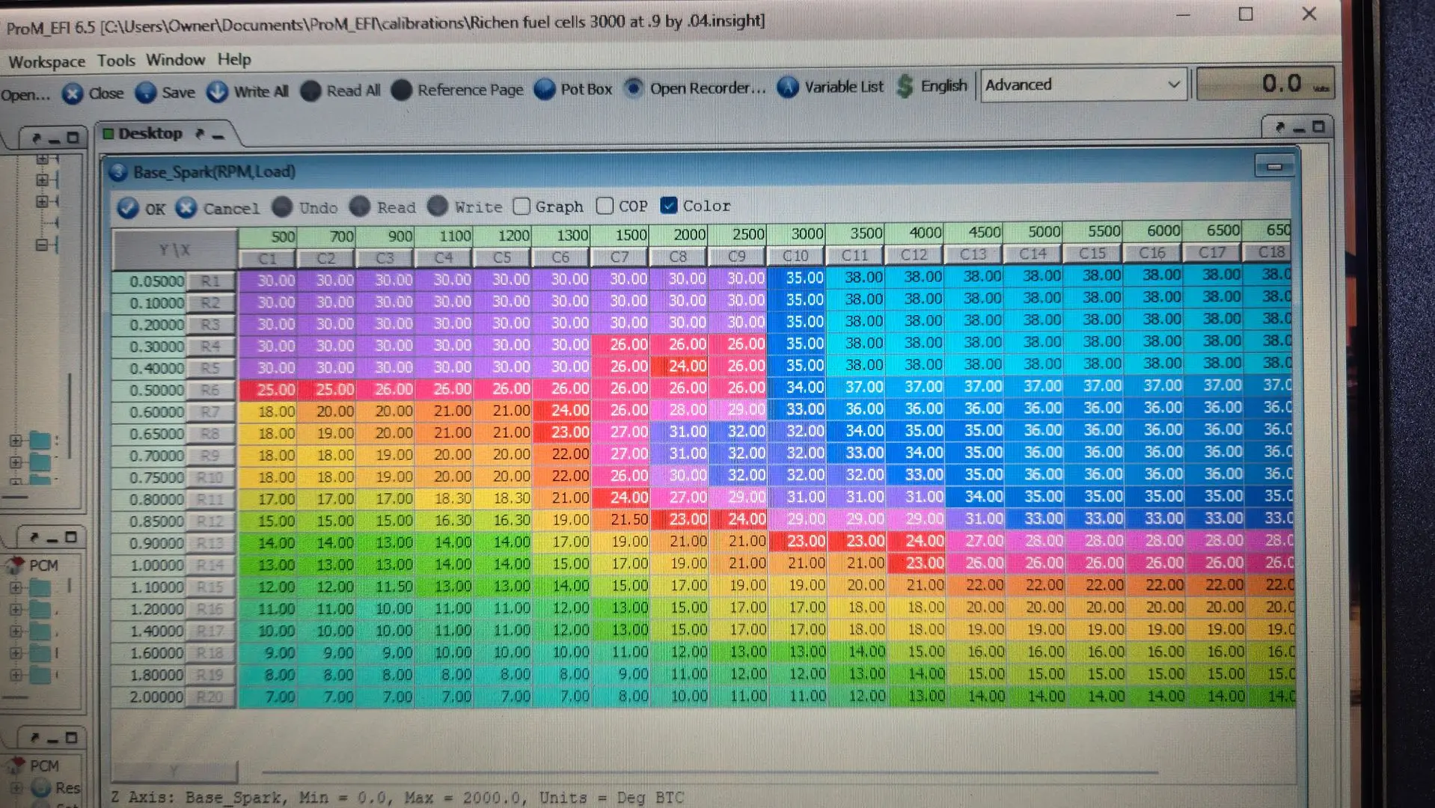The height and width of the screenshot is (808, 1435).
Task: Open the Workspace menu
Action: (x=46, y=61)
